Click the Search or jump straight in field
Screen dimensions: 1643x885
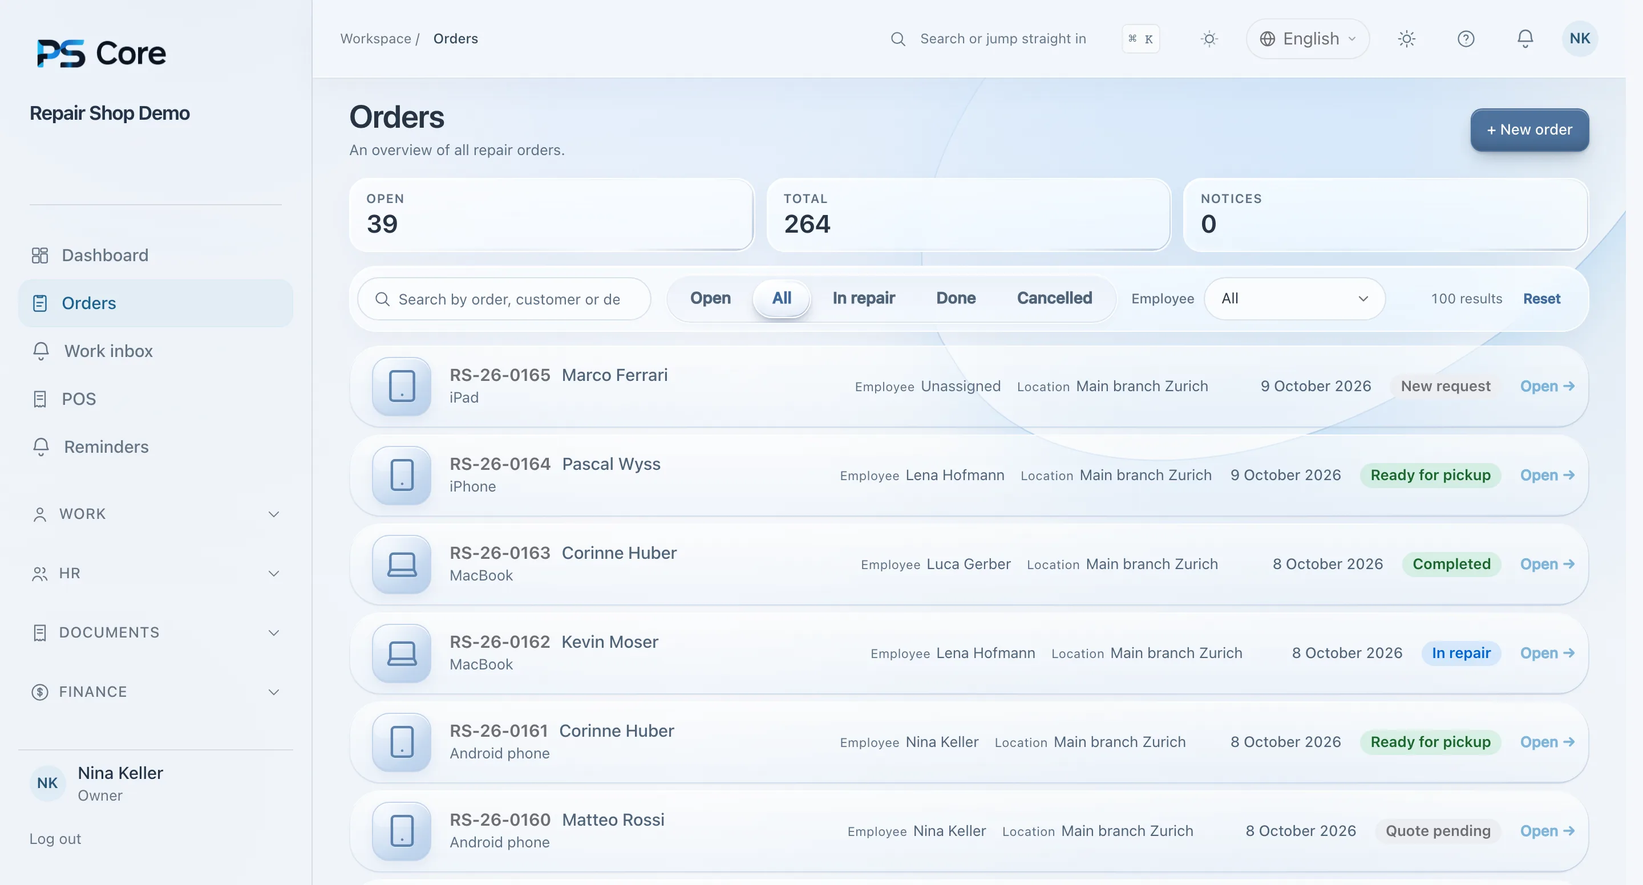pyautogui.click(x=1003, y=39)
